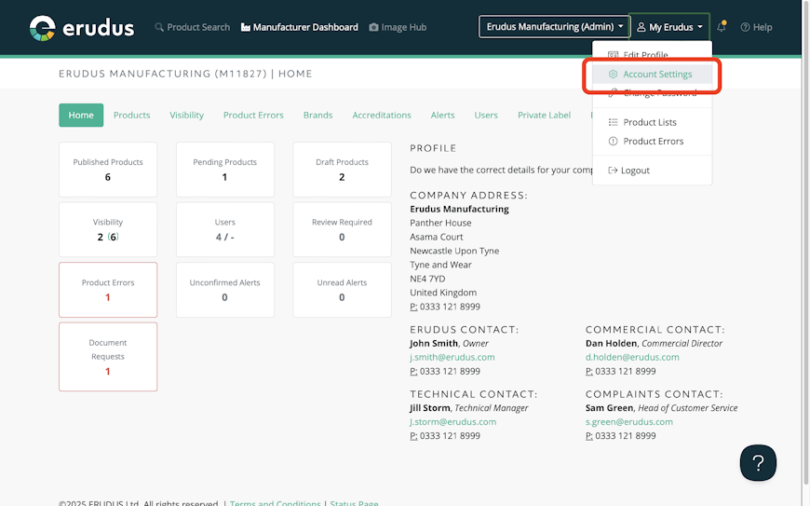
Task: Open the Visibility stats card
Action: point(108,229)
